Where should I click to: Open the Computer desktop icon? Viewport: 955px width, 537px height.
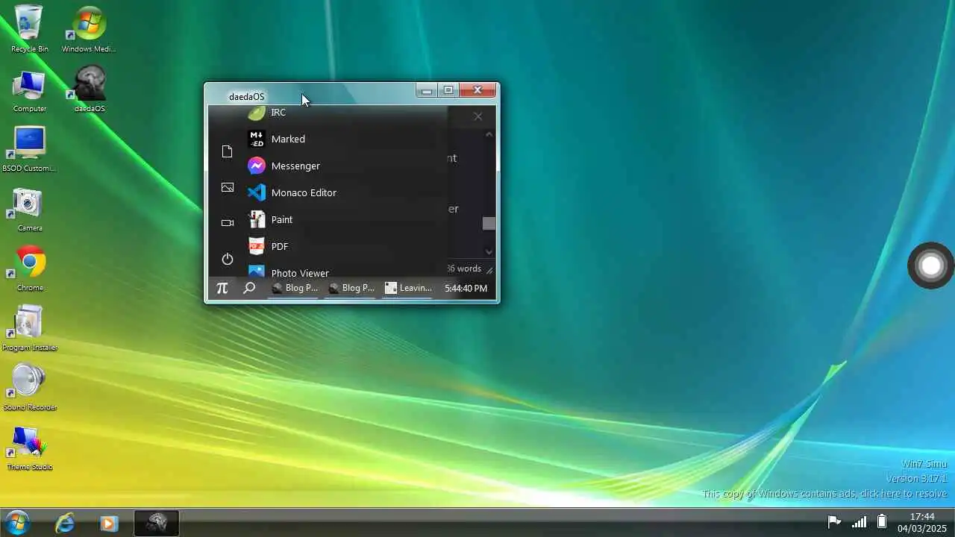(29, 90)
